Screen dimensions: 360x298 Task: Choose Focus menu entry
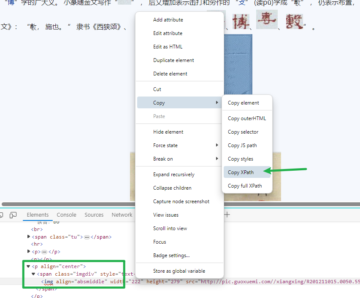pos(179,242)
